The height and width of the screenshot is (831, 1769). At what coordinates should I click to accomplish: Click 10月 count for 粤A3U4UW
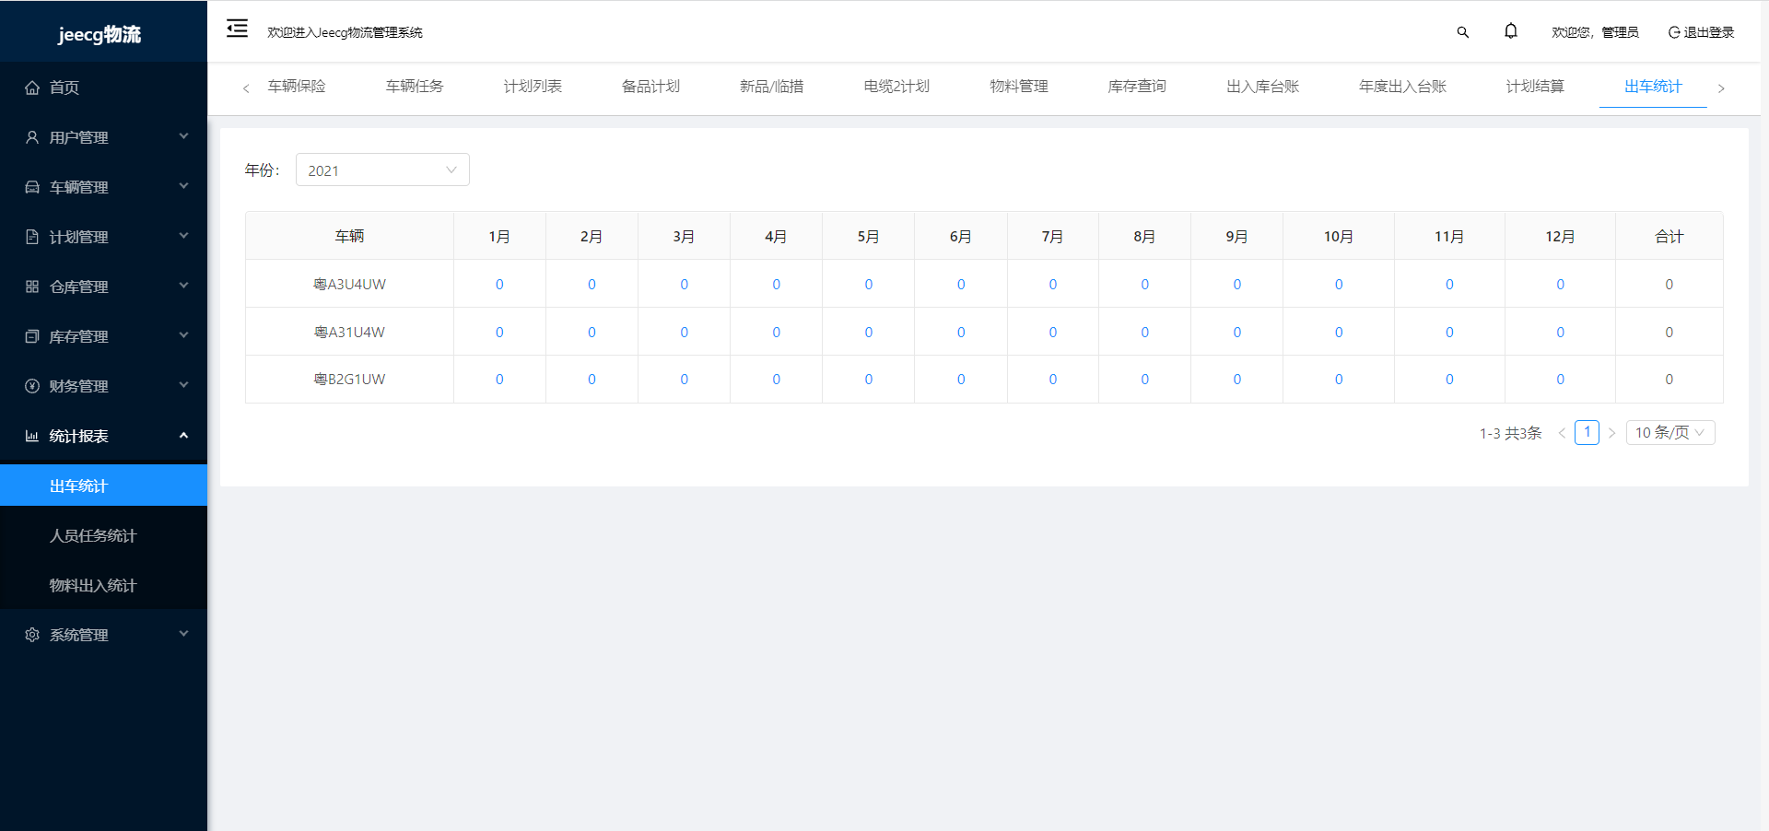click(x=1339, y=285)
